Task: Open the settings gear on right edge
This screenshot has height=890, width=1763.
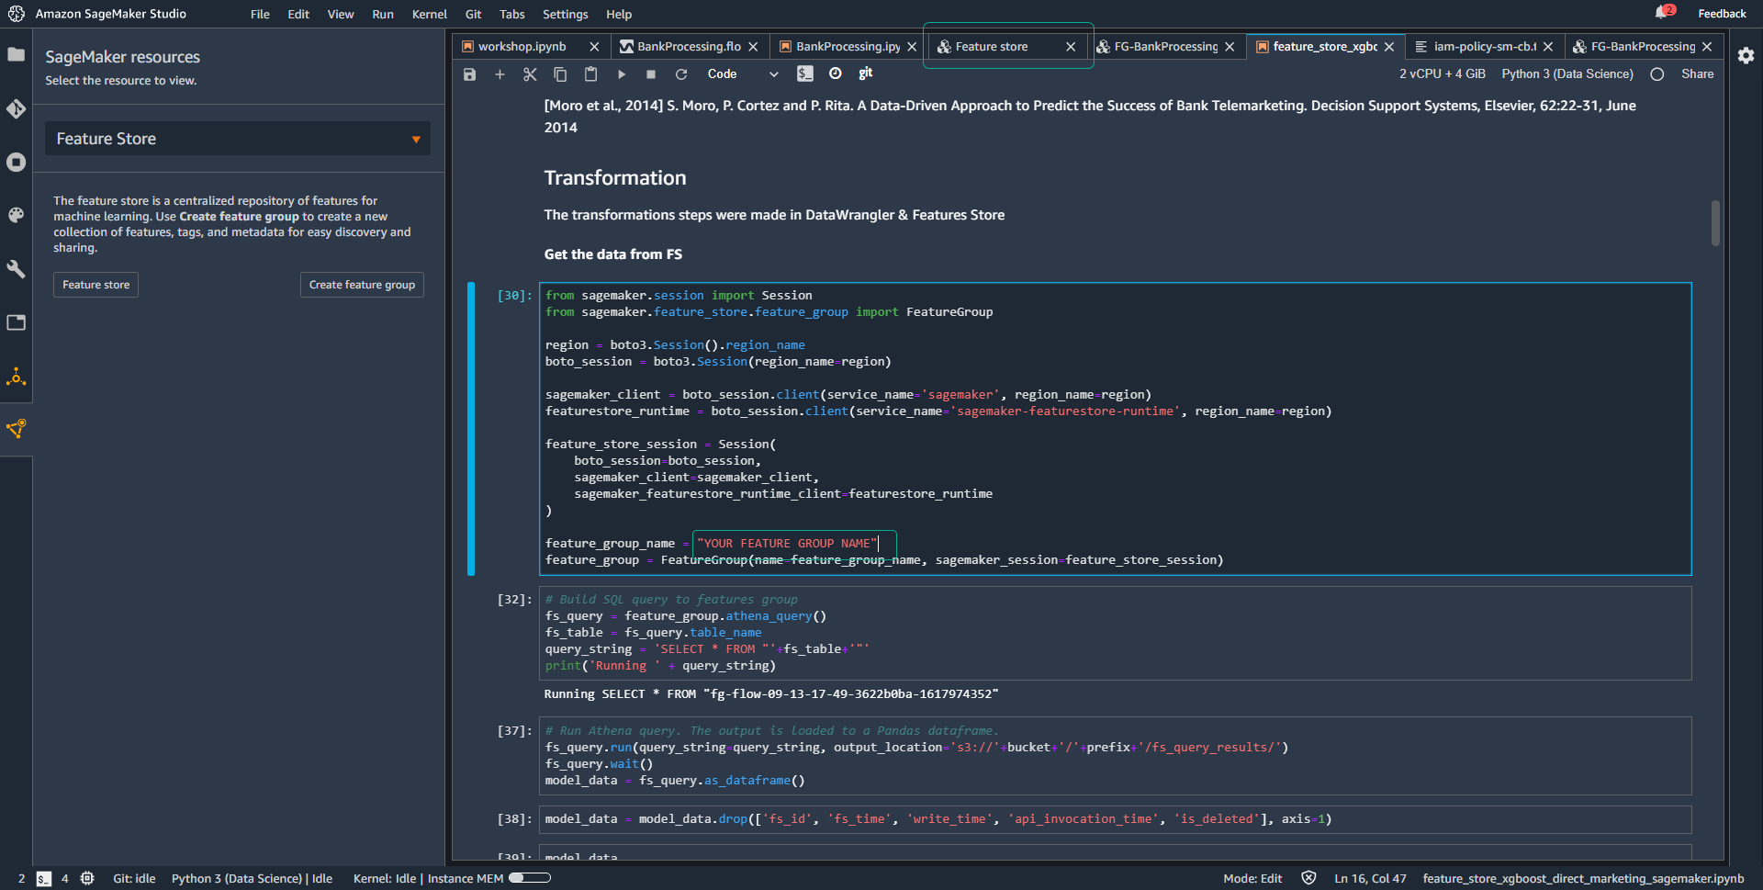Action: coord(1746,55)
